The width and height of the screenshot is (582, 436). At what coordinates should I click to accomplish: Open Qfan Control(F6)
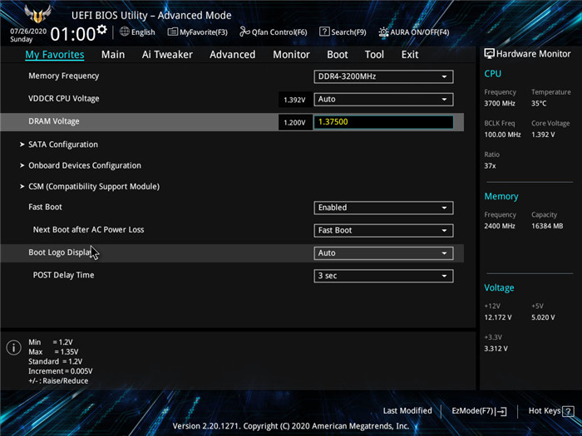274,32
